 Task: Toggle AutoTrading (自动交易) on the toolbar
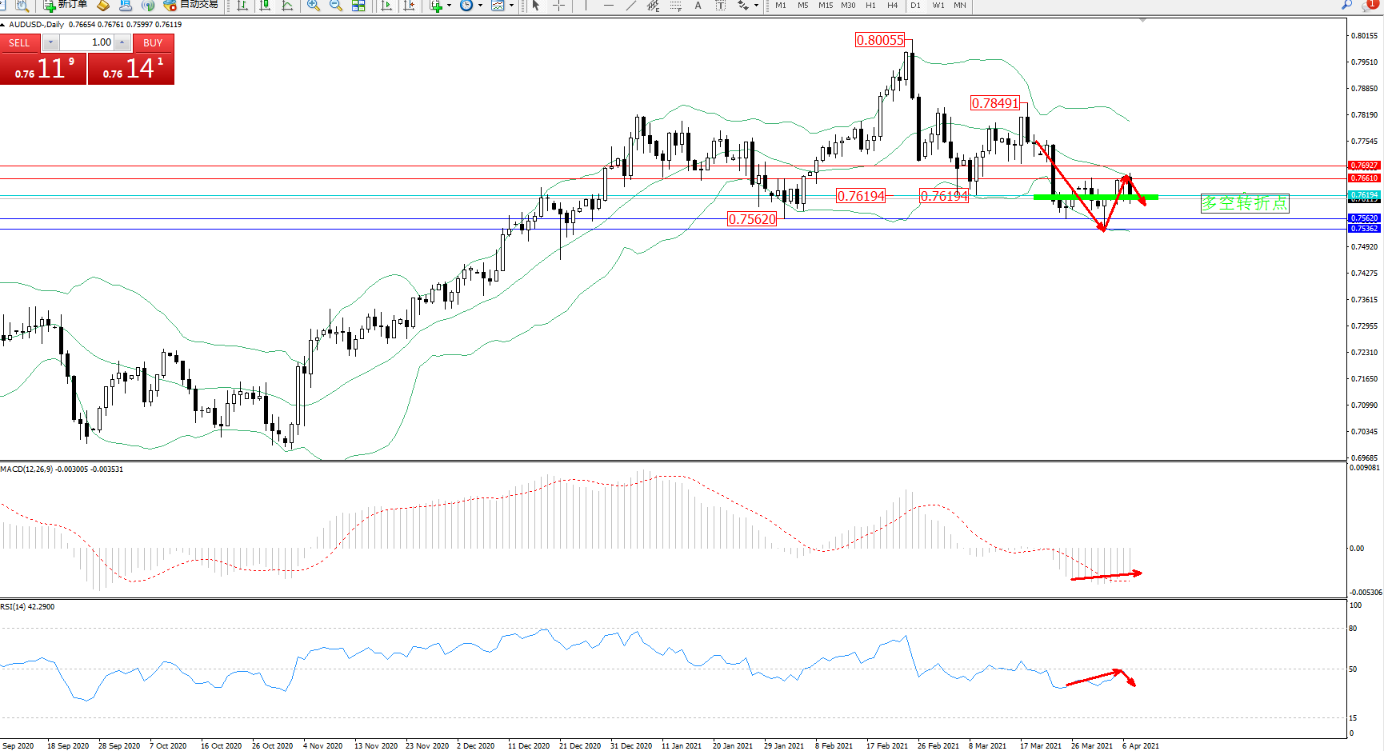190,5
